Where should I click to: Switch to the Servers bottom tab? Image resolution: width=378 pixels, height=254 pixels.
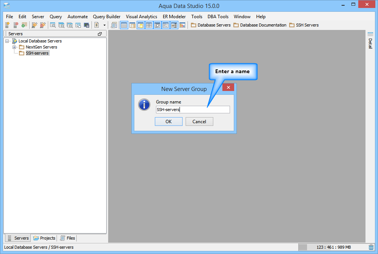click(18, 238)
